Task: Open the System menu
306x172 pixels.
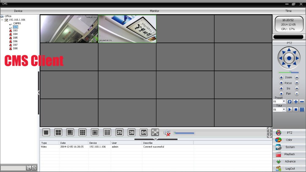Action: click(x=289, y=147)
